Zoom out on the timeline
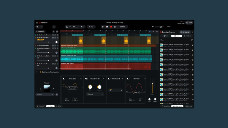This screenshot has width=228, height=128. tap(153, 32)
